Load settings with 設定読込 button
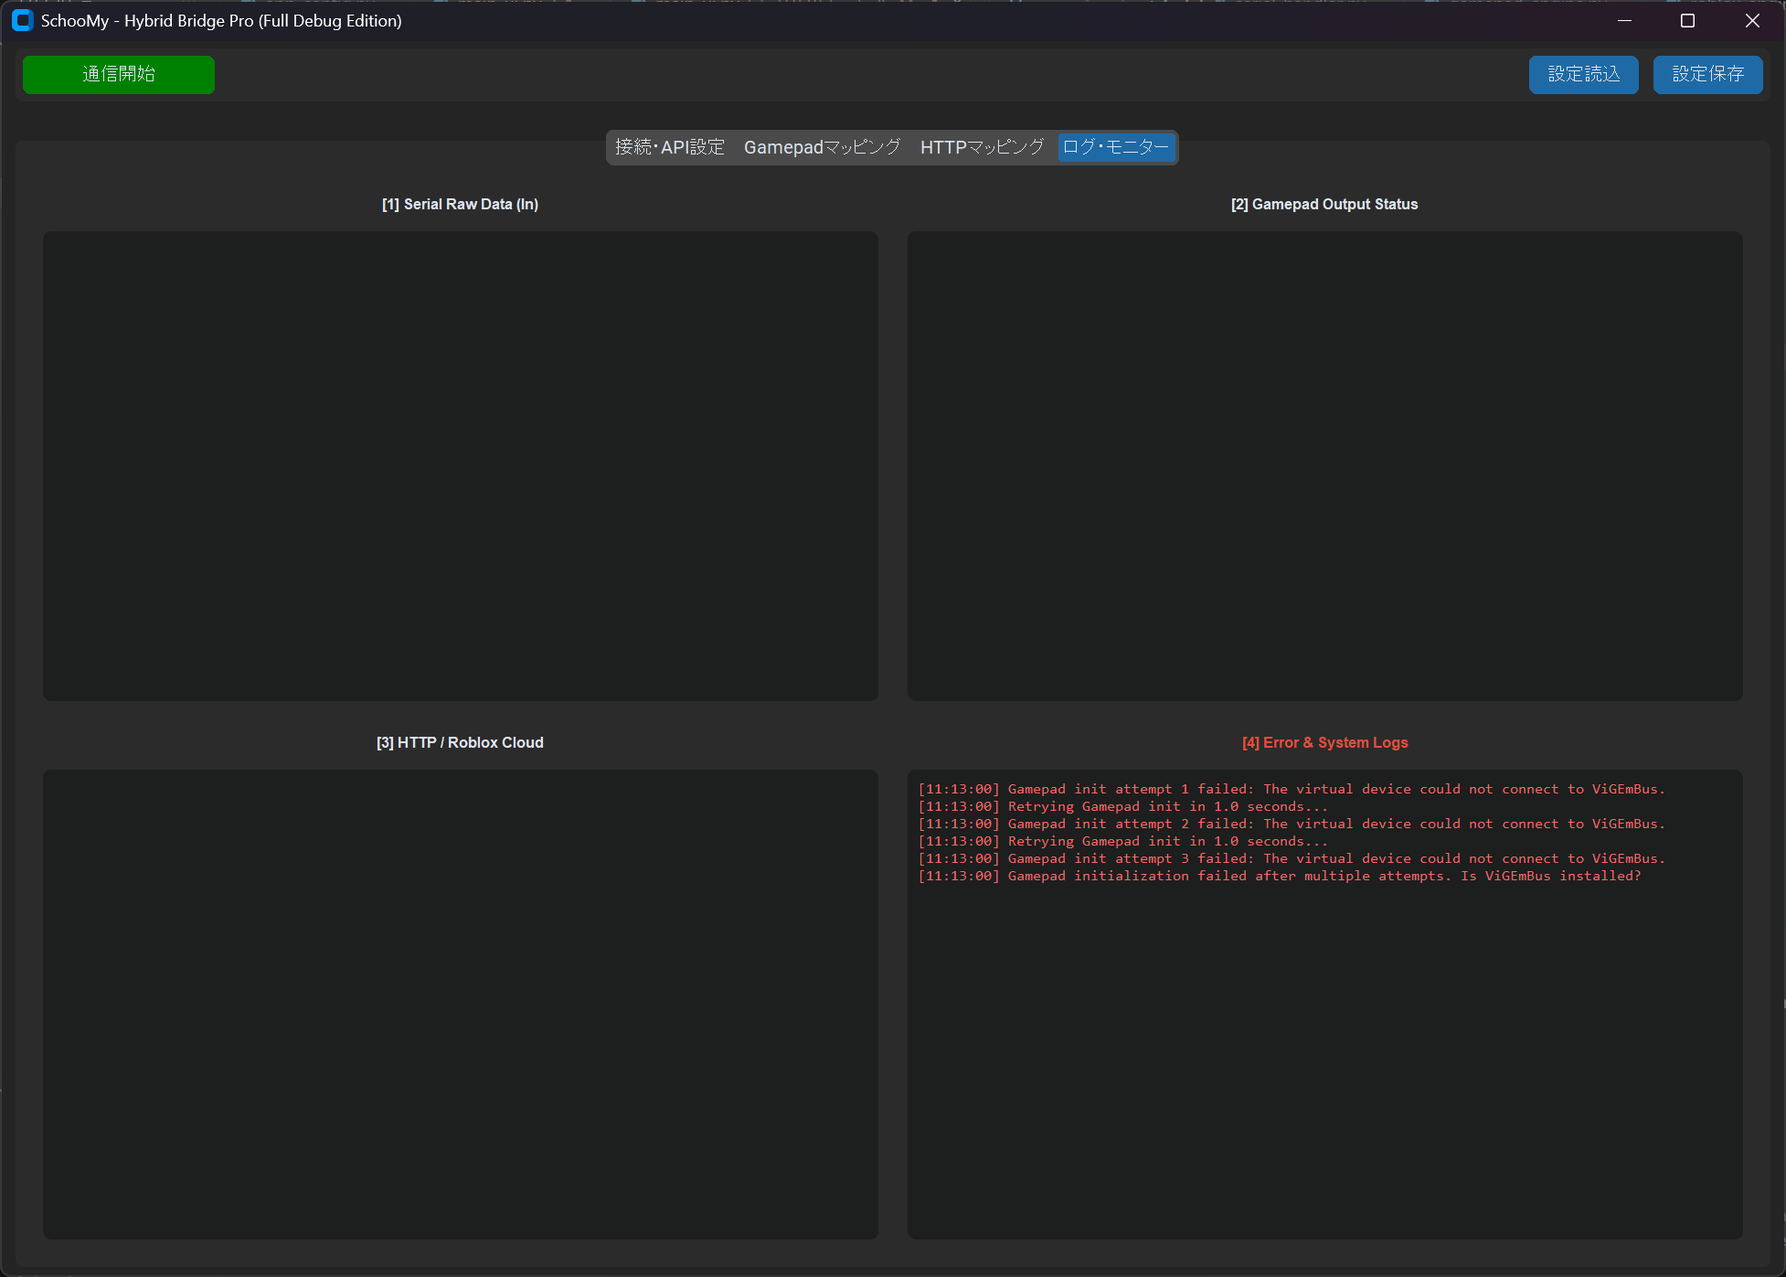 [1583, 75]
